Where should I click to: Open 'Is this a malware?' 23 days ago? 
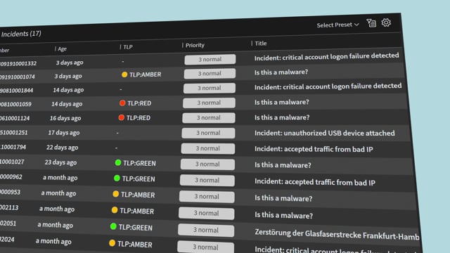click(283, 165)
